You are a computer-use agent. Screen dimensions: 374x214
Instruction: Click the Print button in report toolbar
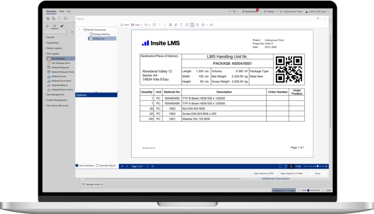point(125,25)
